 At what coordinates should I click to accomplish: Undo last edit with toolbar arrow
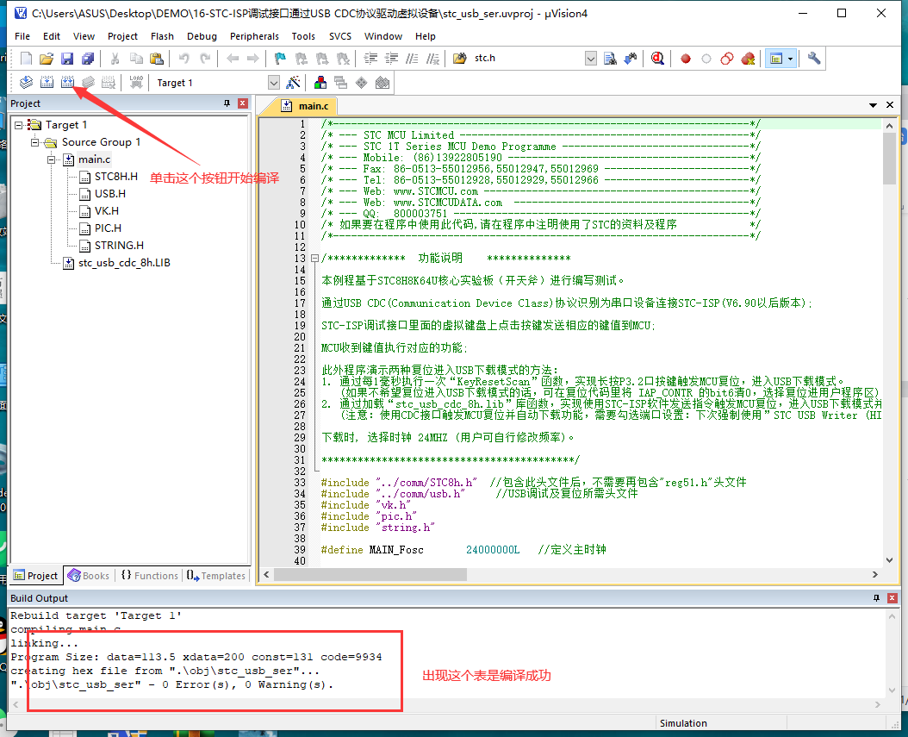tap(183, 59)
